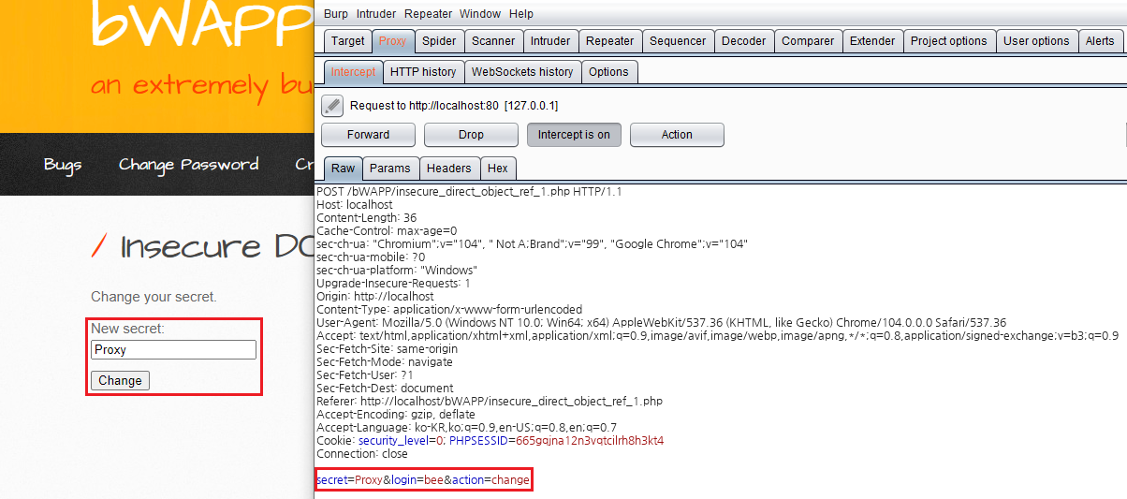The image size is (1127, 499).
Task: Open the Bugs link in bWAPP
Action: (63, 165)
